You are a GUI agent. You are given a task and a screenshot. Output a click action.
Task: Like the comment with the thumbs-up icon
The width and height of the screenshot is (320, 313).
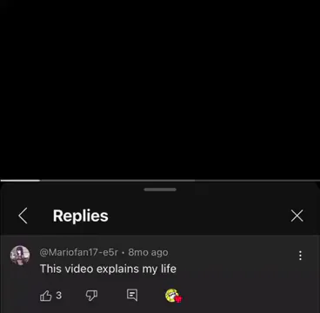click(45, 296)
